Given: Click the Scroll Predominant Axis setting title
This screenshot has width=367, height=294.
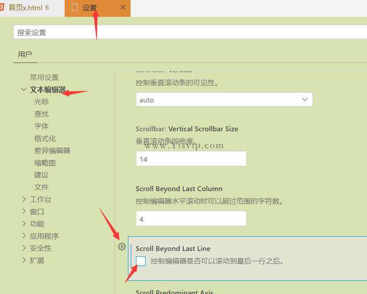Looking at the screenshot, I should tap(174, 291).
